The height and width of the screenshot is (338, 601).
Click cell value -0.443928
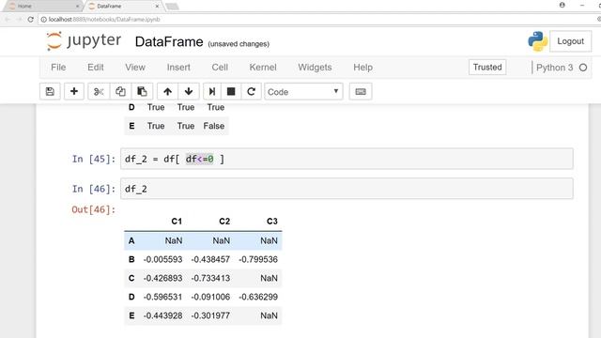162,315
